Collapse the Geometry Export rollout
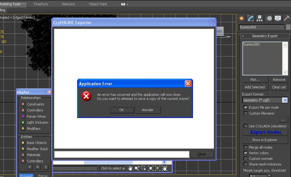291x177 pixels. point(243,36)
